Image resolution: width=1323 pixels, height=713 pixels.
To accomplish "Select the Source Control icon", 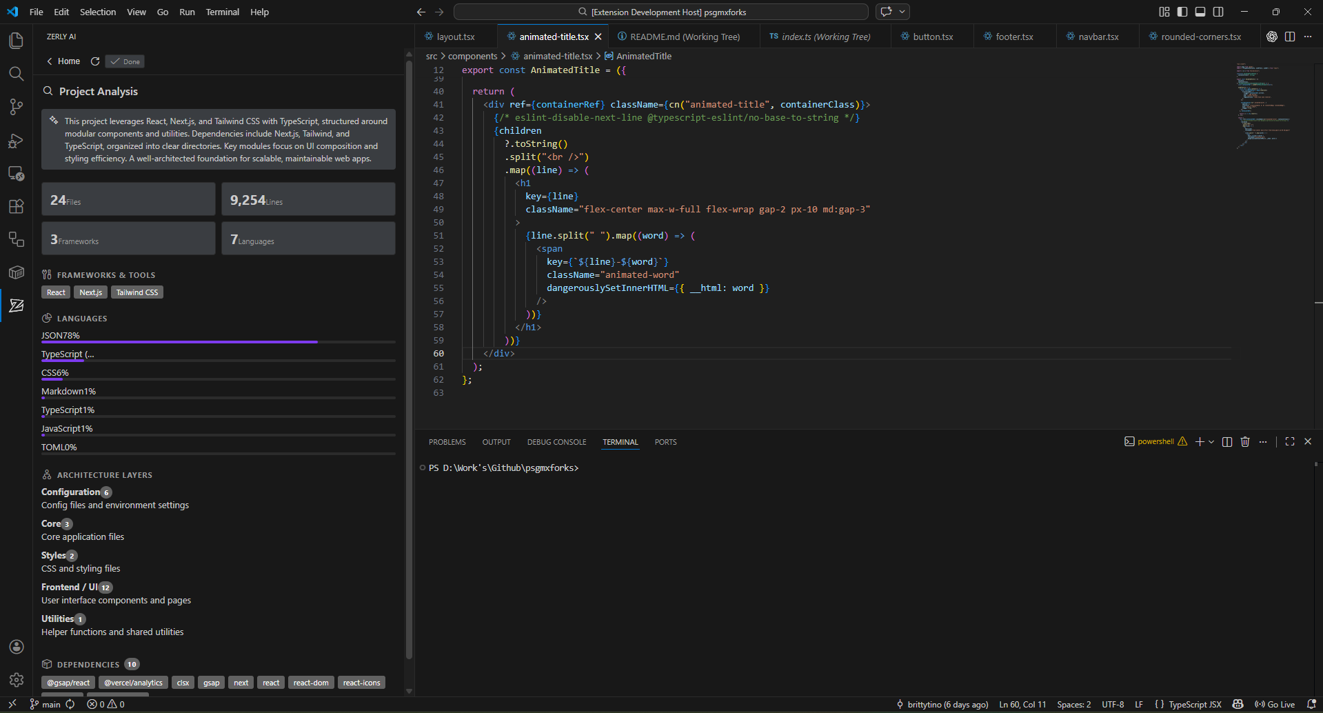I will coord(16,107).
